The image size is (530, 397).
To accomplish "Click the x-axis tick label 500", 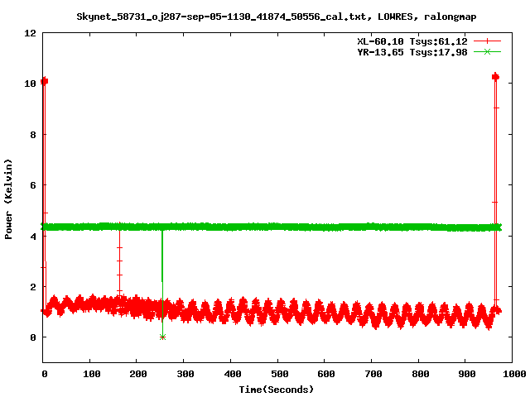I will [280, 374].
